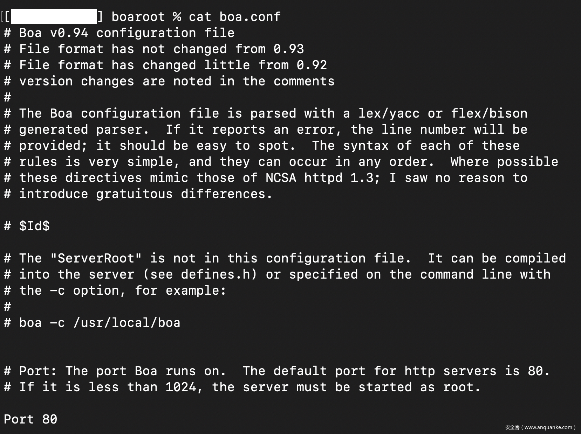Viewport: 581px width, 434px height.
Task: Click the word "flex/bison" in the comments
Action: tap(489, 113)
